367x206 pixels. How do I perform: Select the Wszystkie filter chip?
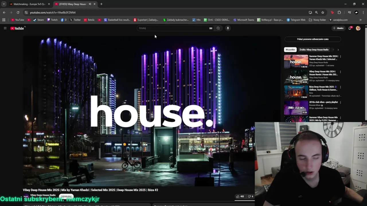(x=290, y=49)
